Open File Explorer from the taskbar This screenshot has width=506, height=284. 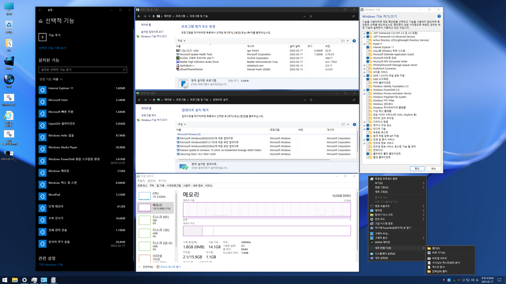point(15,280)
